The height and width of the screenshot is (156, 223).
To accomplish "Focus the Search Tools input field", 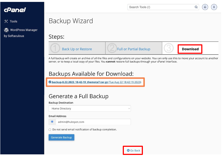I will coord(161,7).
